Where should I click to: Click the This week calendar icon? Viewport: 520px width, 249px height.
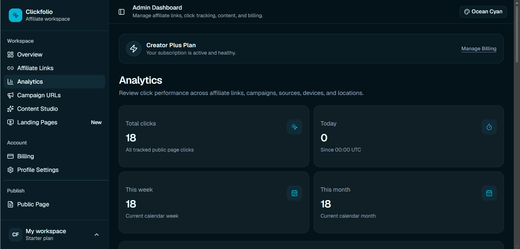(294, 193)
